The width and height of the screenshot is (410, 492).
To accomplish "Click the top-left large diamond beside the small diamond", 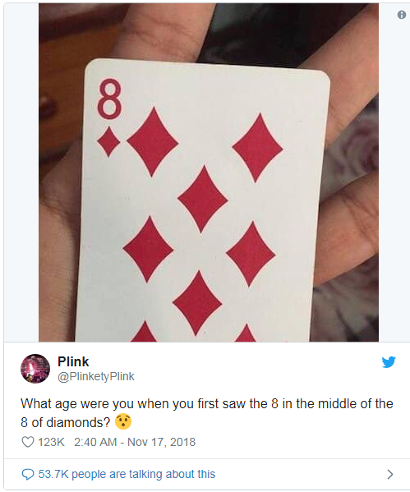I will [x=153, y=142].
